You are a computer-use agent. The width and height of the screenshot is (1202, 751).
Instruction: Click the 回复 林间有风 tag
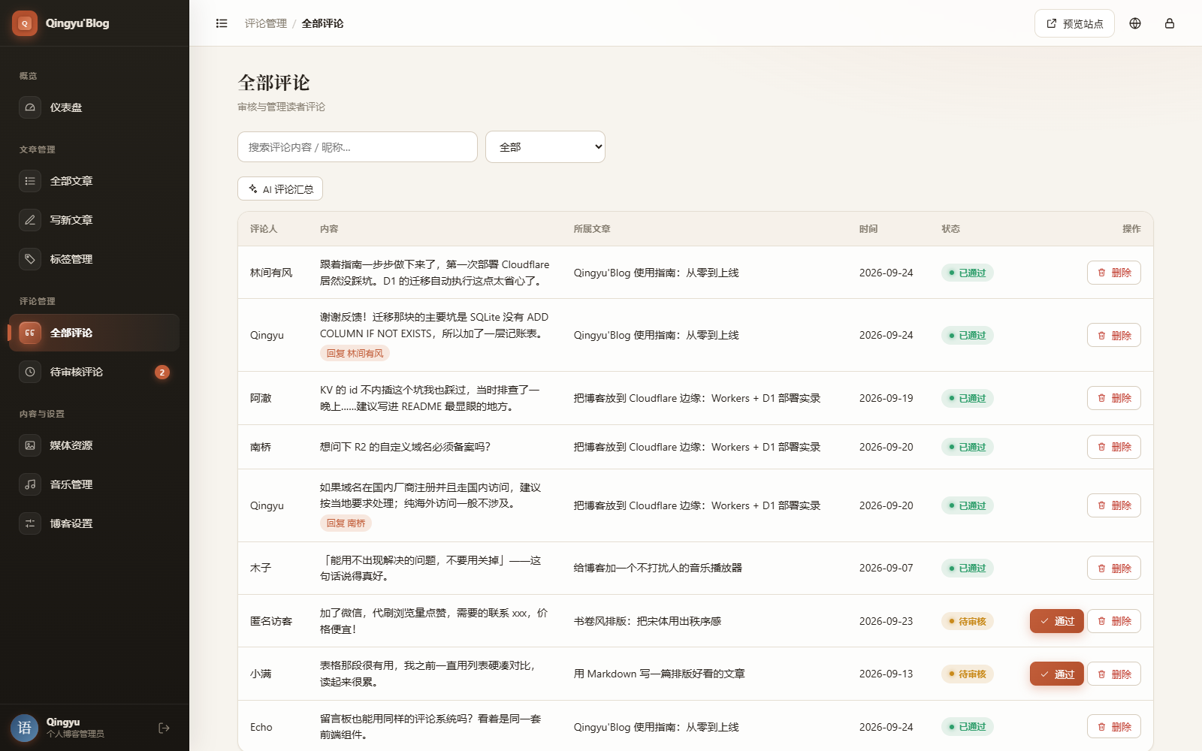355,353
